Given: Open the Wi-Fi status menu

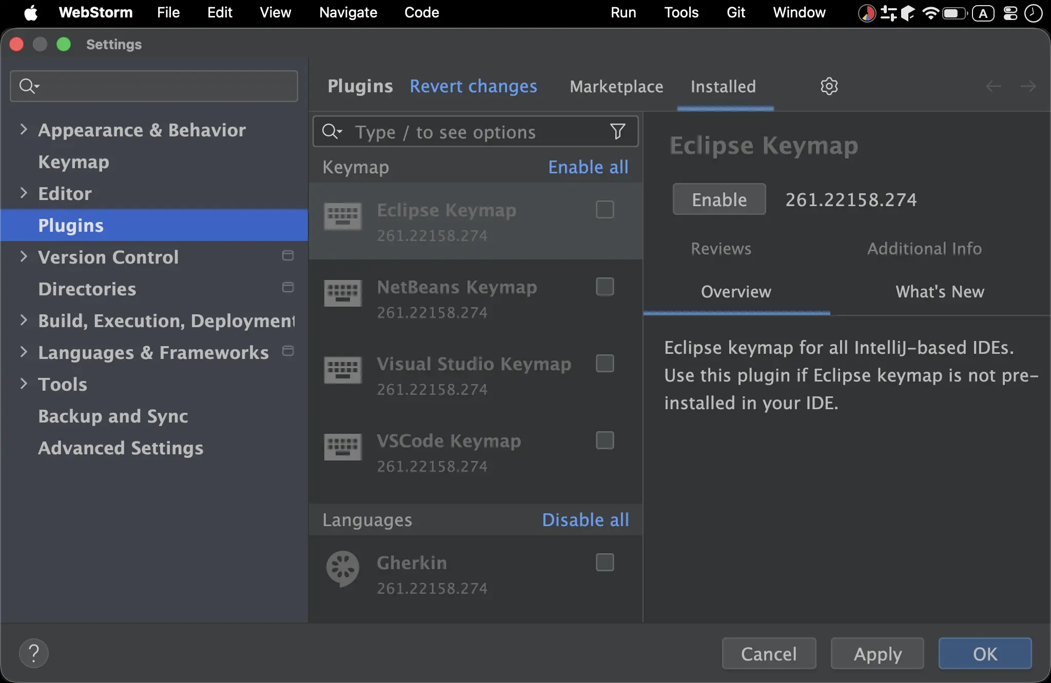Looking at the screenshot, I should tap(930, 13).
